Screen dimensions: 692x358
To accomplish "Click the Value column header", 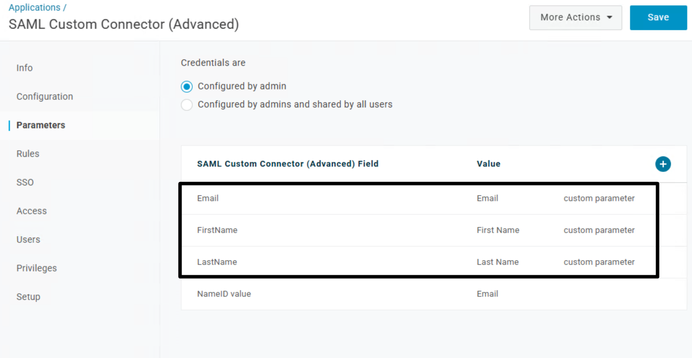I will click(x=488, y=164).
